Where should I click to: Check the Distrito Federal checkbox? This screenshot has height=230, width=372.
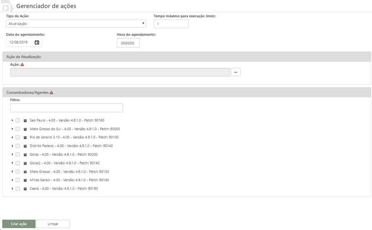tap(18, 146)
